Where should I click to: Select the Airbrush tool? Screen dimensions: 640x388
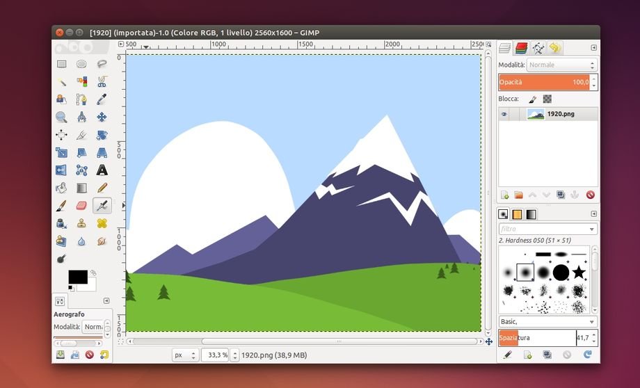coord(102,206)
